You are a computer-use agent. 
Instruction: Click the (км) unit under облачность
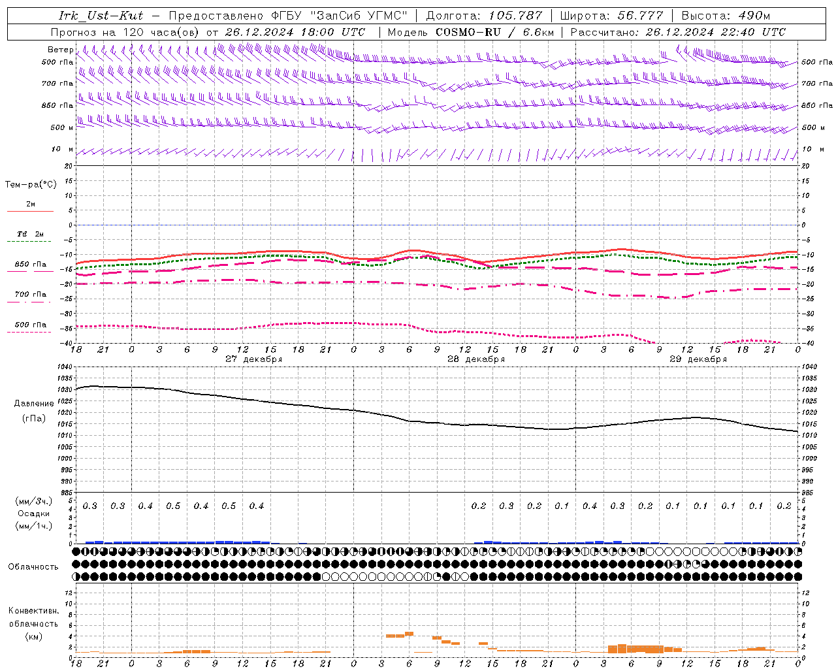click(x=34, y=637)
